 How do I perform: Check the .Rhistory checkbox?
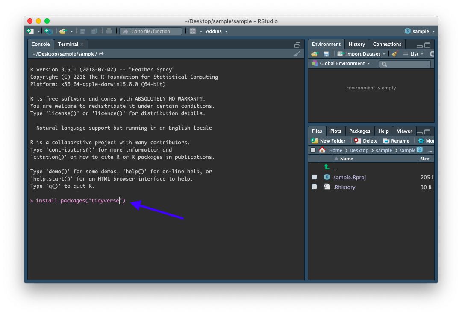click(x=315, y=187)
